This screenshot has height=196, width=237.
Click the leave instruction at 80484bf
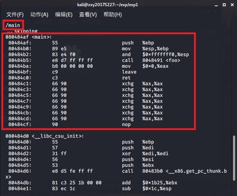[x=129, y=72]
